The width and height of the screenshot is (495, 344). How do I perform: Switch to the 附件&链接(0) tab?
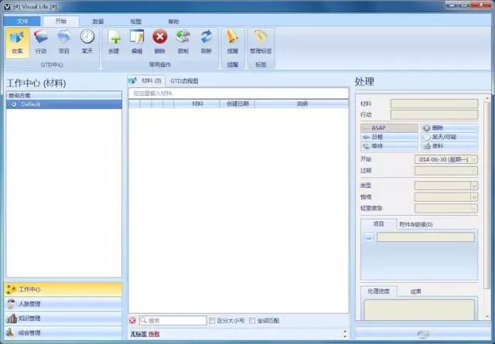point(416,224)
